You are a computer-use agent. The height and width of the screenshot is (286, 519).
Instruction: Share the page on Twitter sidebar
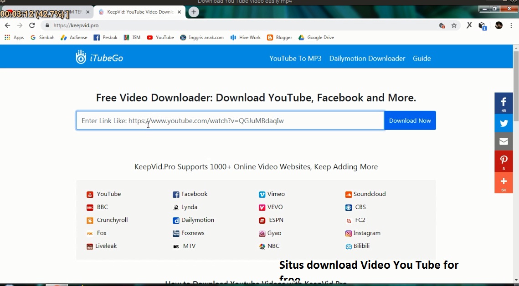(x=504, y=123)
